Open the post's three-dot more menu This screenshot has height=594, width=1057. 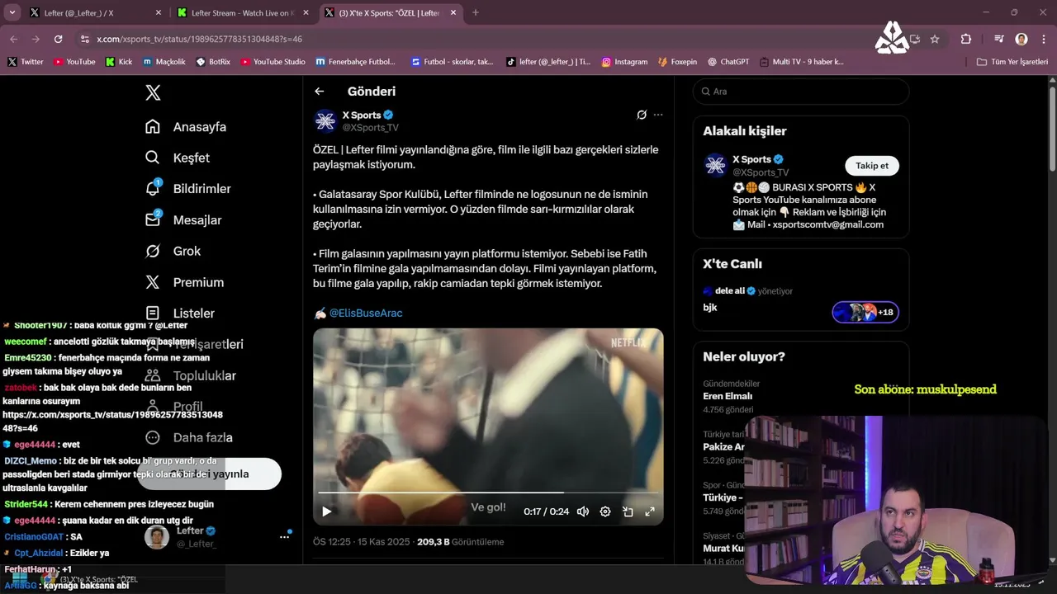tap(658, 115)
